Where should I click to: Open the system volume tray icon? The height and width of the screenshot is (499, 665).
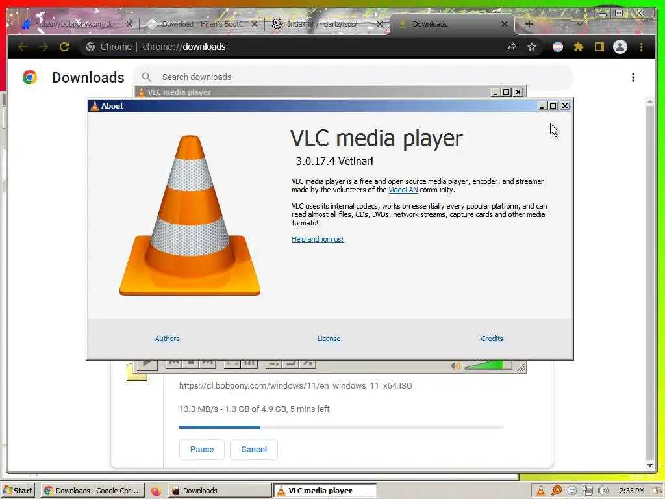click(603, 491)
